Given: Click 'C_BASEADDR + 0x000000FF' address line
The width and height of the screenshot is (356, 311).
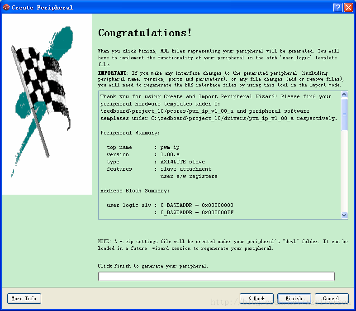Looking at the screenshot, I should pyautogui.click(x=194, y=212).
